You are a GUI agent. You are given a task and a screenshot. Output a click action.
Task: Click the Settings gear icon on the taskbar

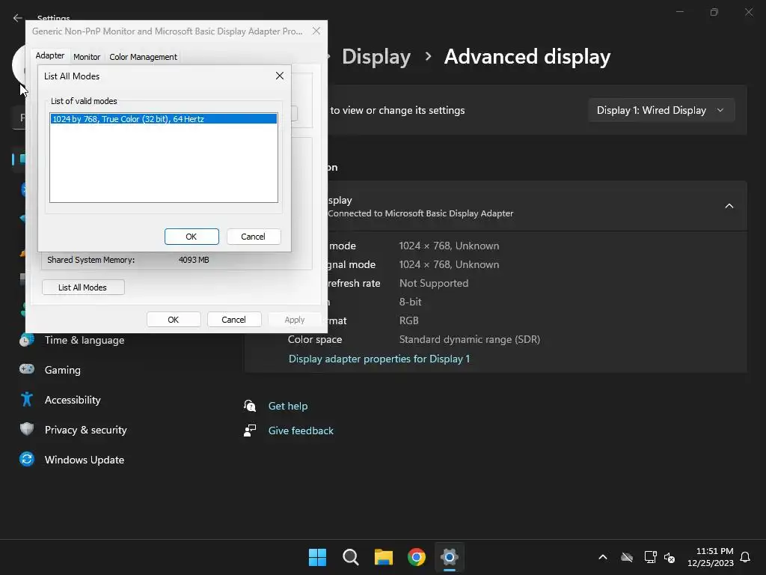pyautogui.click(x=450, y=557)
